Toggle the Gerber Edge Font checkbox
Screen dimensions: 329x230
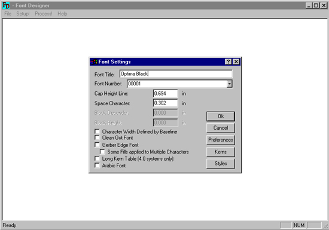click(x=97, y=145)
